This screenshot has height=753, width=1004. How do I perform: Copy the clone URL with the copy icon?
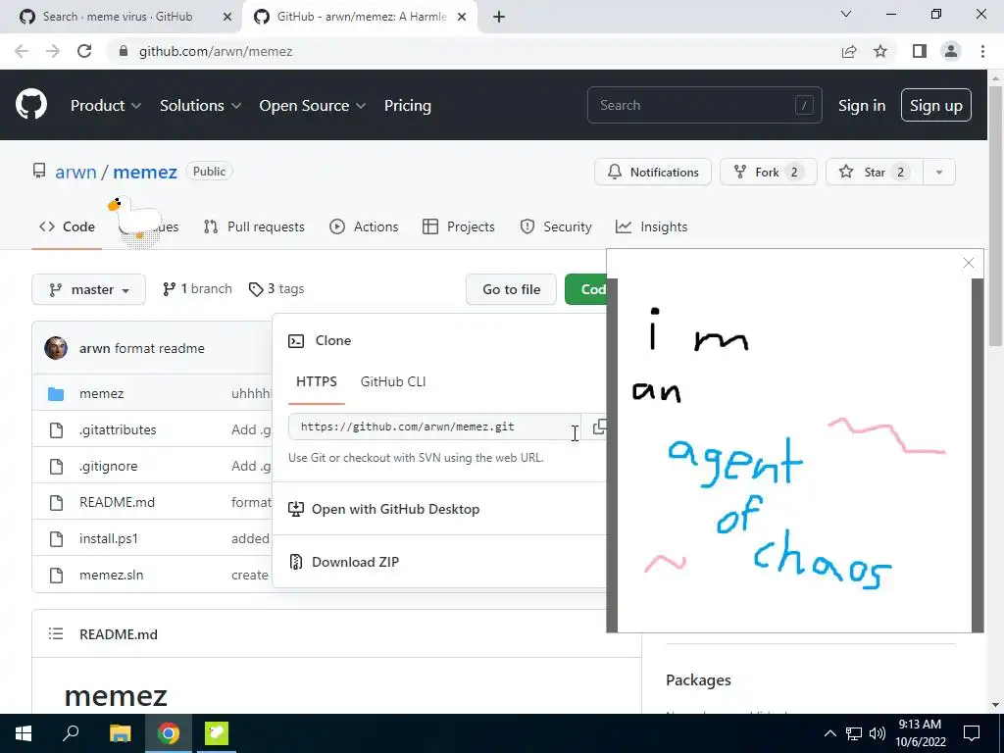599,427
